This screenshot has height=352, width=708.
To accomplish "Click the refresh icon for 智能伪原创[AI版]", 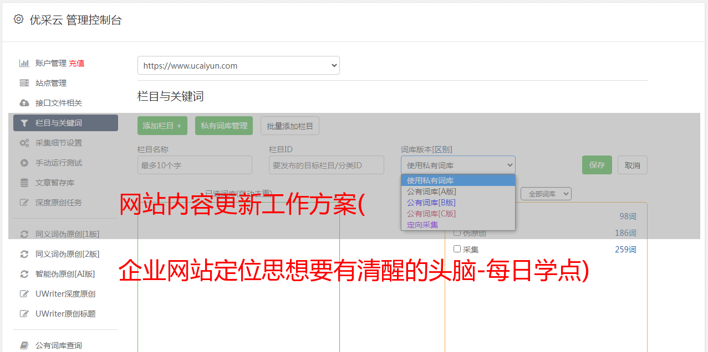I will coord(24,274).
